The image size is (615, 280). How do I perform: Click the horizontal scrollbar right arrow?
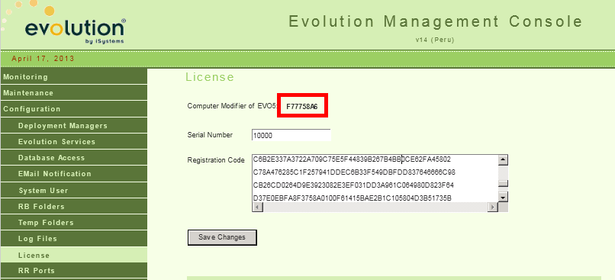(493, 207)
